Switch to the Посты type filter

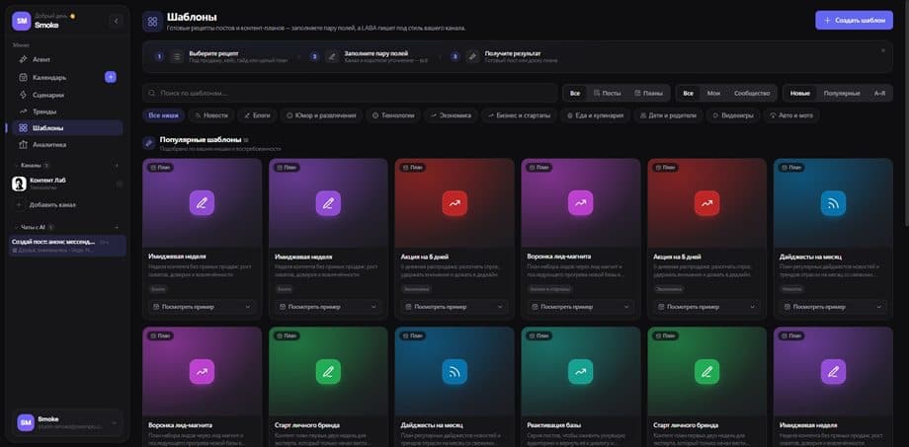point(607,93)
